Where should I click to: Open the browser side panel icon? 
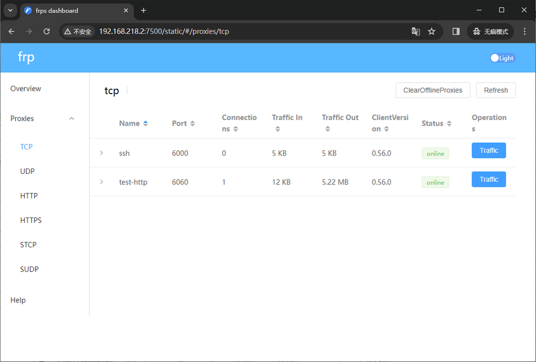click(x=456, y=31)
